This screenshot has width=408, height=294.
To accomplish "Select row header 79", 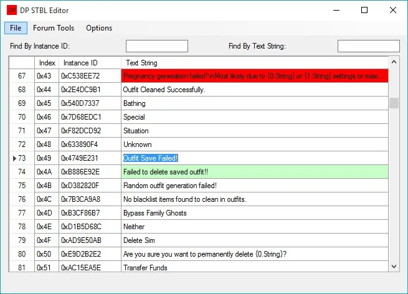I will pyautogui.click(x=22, y=240).
